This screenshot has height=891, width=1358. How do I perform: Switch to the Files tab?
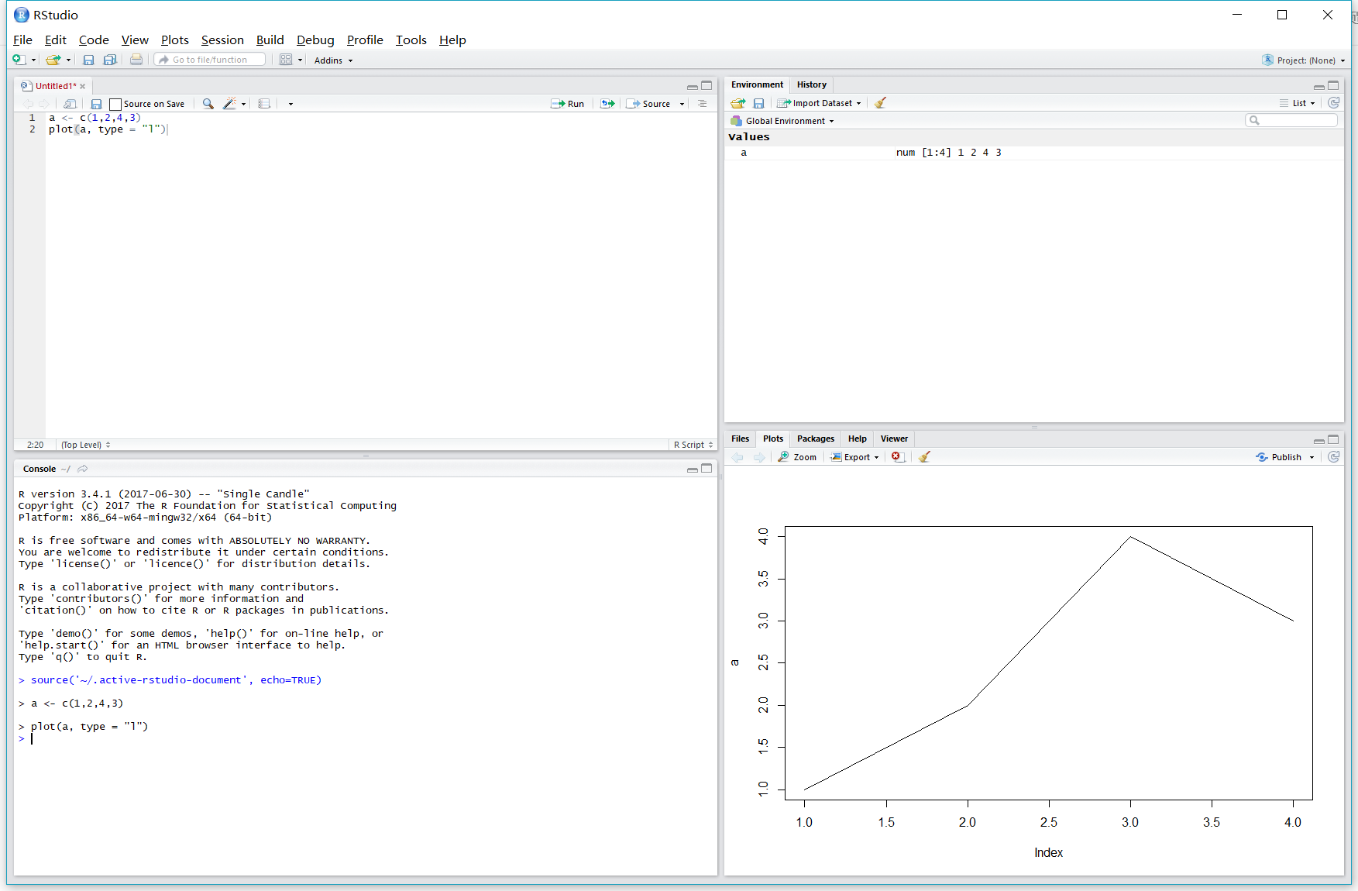(741, 439)
